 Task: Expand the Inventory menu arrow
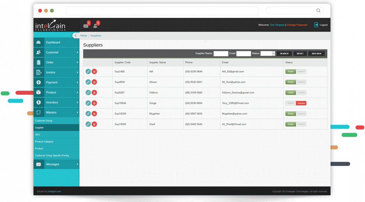pyautogui.click(x=77, y=102)
